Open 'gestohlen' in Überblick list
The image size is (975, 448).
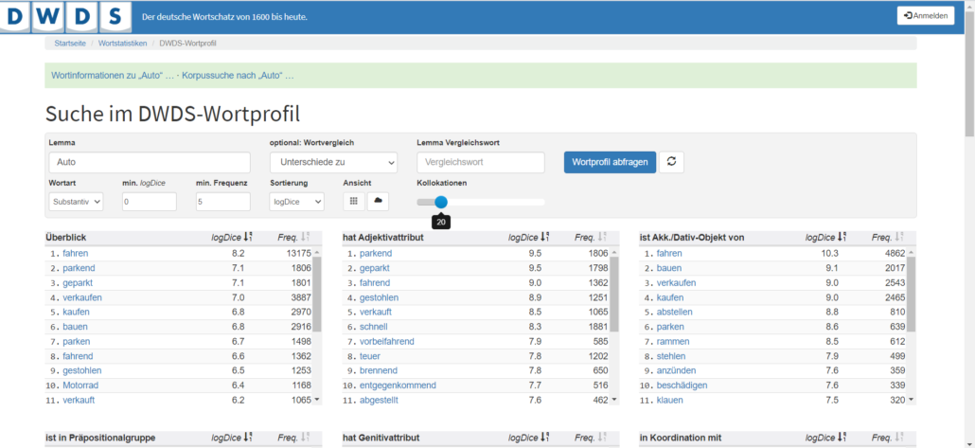click(x=82, y=370)
